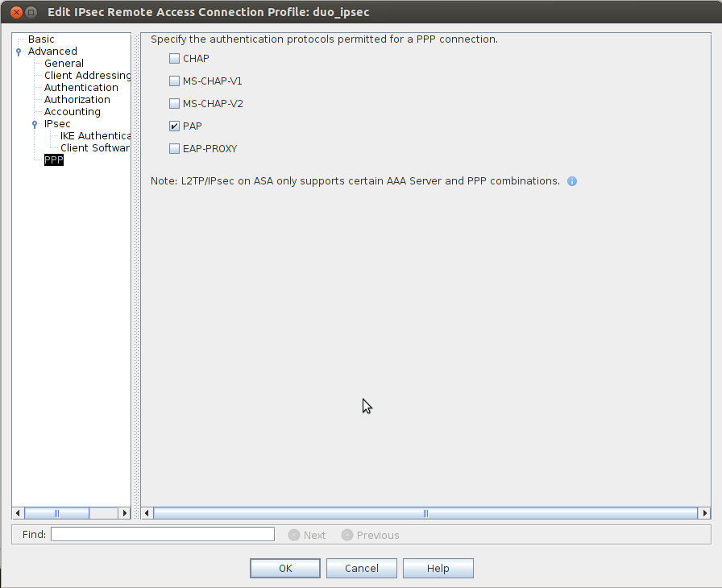This screenshot has width=722, height=588.
Task: Click the Help button
Action: (x=438, y=568)
